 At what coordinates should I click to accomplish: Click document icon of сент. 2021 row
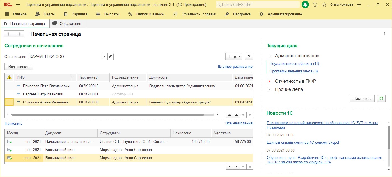(x=10, y=158)
